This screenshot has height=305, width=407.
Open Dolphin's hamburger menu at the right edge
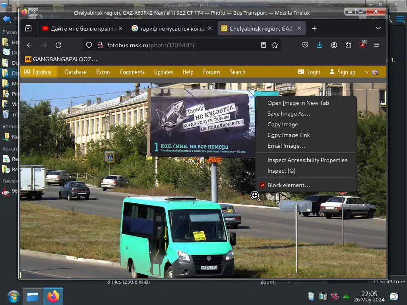(x=401, y=19)
